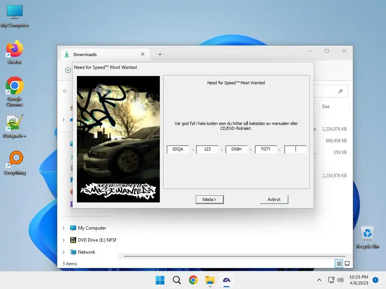Select My Computer in navigation pane
Screen dimensions: 386x289
[92, 228]
